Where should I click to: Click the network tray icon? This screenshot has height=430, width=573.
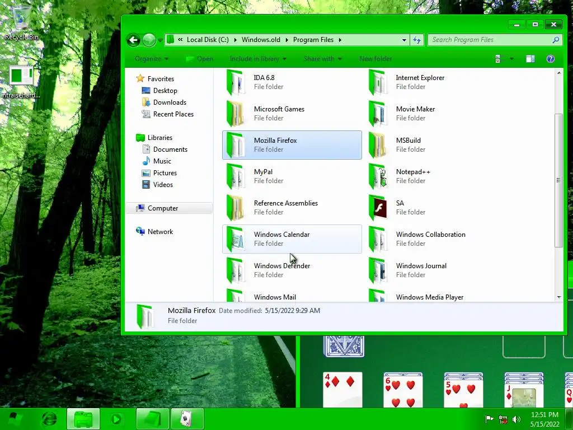click(x=503, y=419)
